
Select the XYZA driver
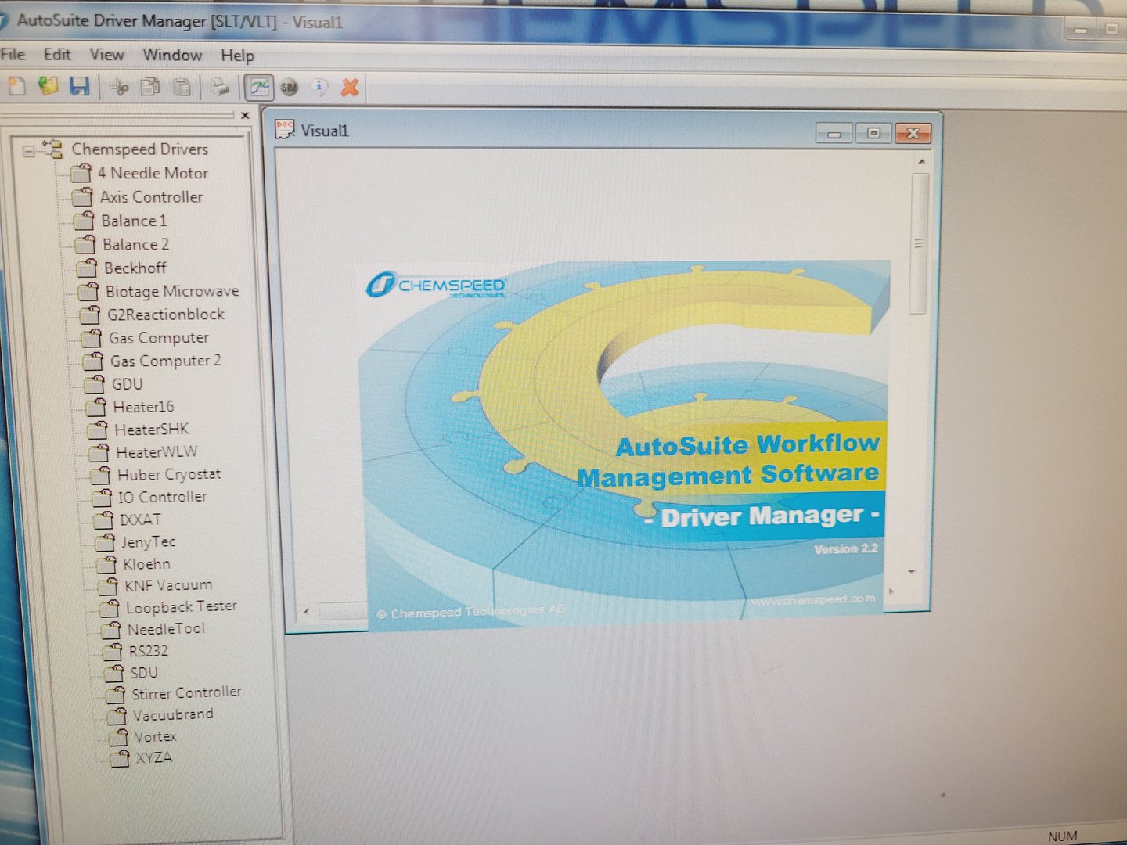coord(153,757)
